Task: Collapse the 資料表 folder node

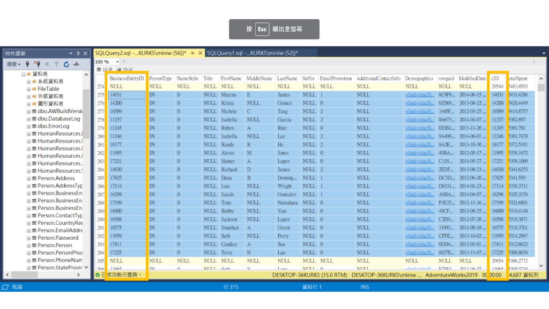Action: (23, 74)
